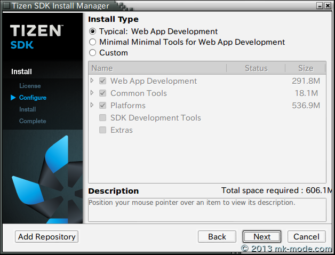
Task: Click the Size column header
Action: click(x=306, y=68)
